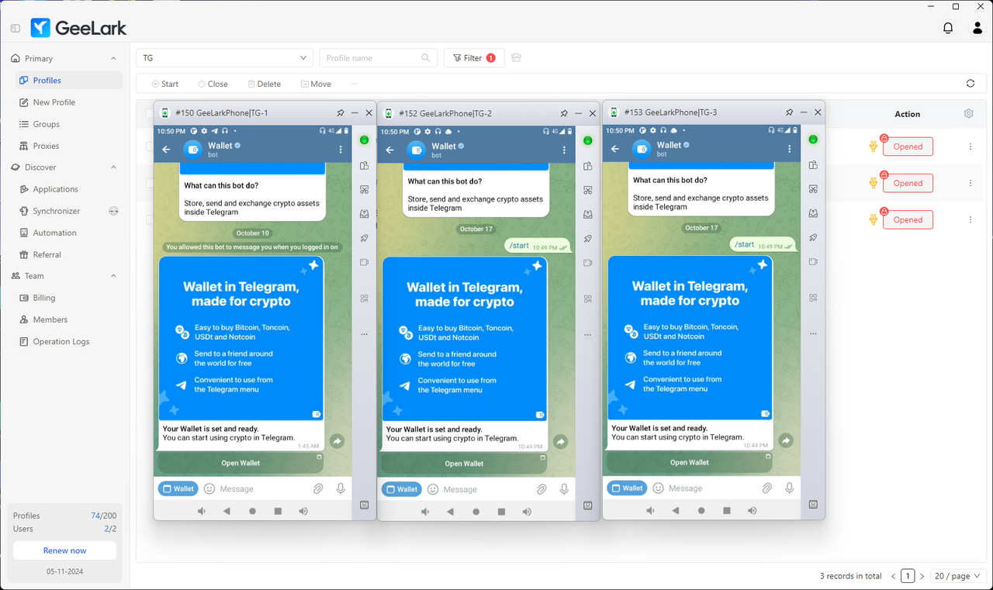The height and width of the screenshot is (590, 993).
Task: Select the table header checkbox
Action: 149,114
